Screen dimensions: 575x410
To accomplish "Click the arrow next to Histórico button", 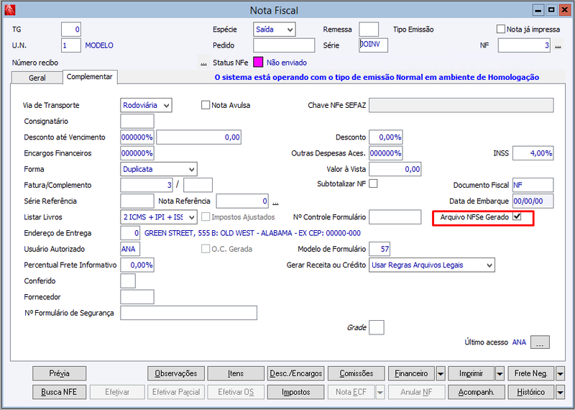I will click(560, 393).
